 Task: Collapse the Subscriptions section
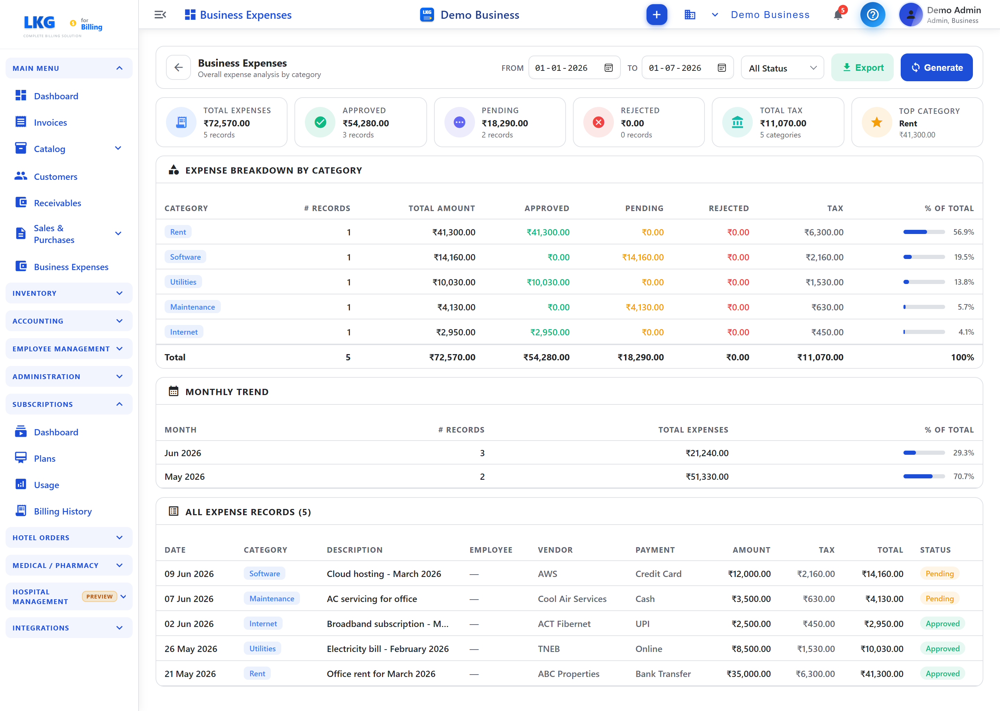click(x=69, y=404)
